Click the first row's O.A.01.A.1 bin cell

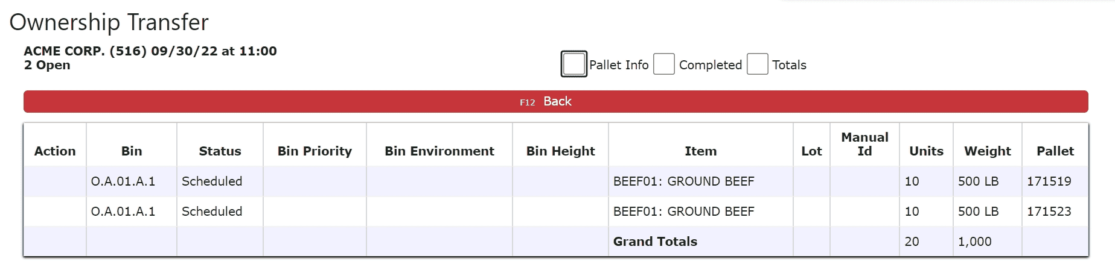(123, 181)
